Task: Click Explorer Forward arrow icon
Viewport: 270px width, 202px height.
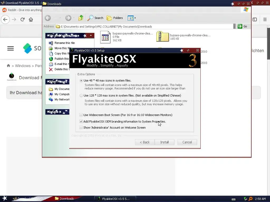Action: [x=68, y=18]
